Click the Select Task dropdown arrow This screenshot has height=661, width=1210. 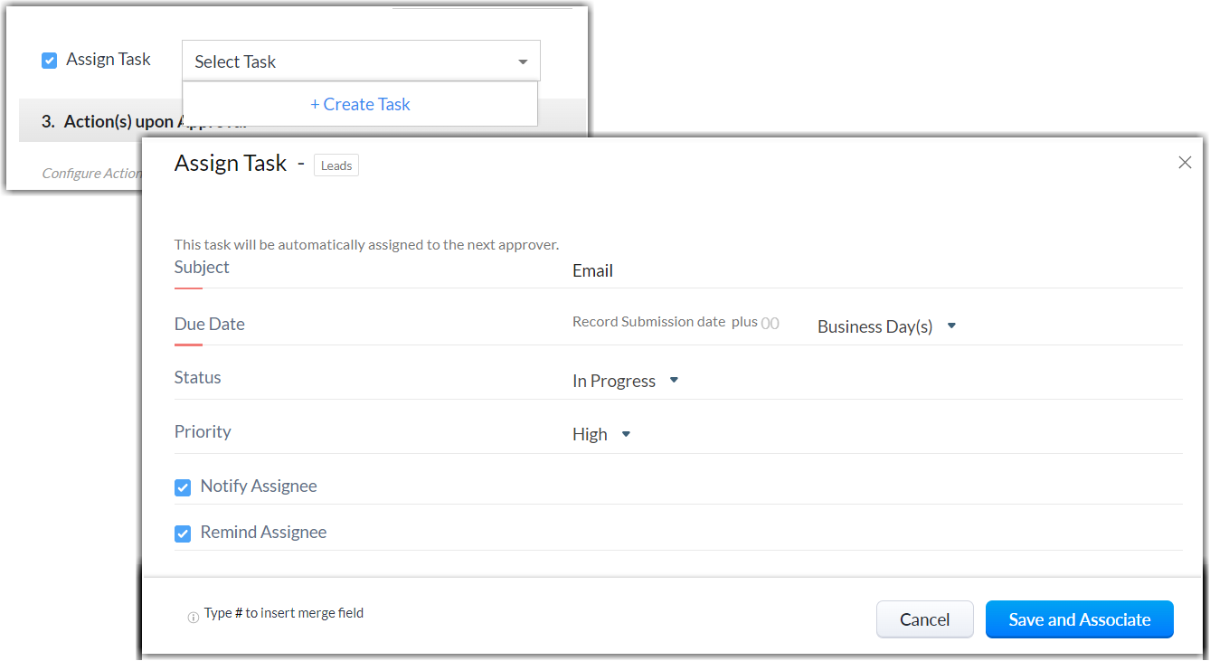[523, 62]
